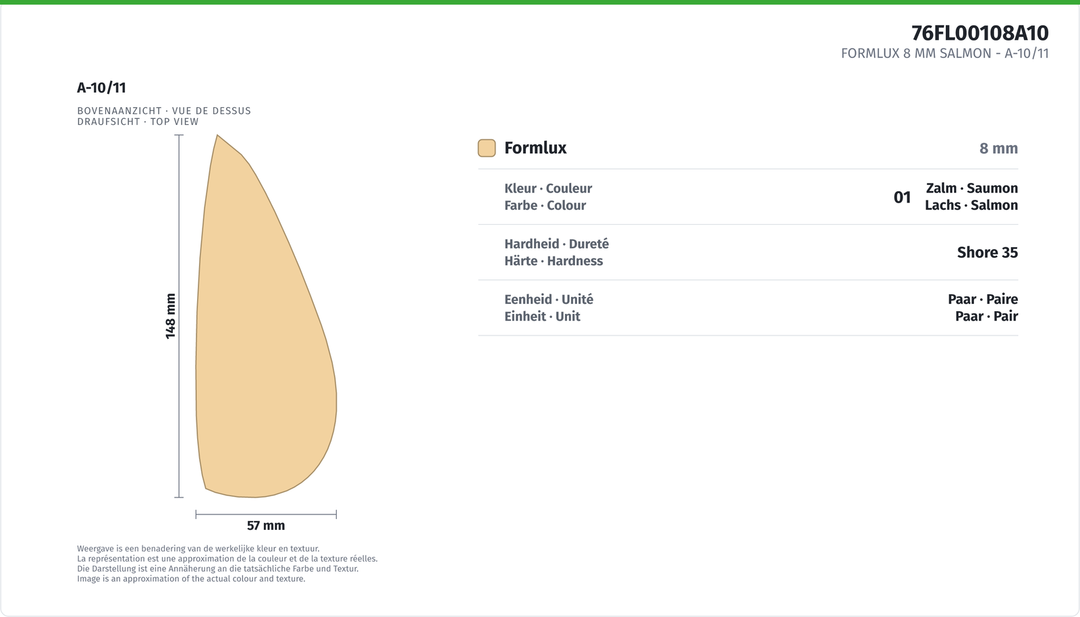Click the 148 mm height label
The image size is (1080, 617).
pyautogui.click(x=171, y=316)
